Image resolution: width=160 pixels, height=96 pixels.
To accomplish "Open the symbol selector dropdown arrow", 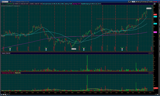I will (9, 2).
